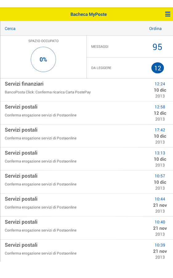Open the Servizi postali message from 10:44
This screenshot has width=173, height=278.
86,205
